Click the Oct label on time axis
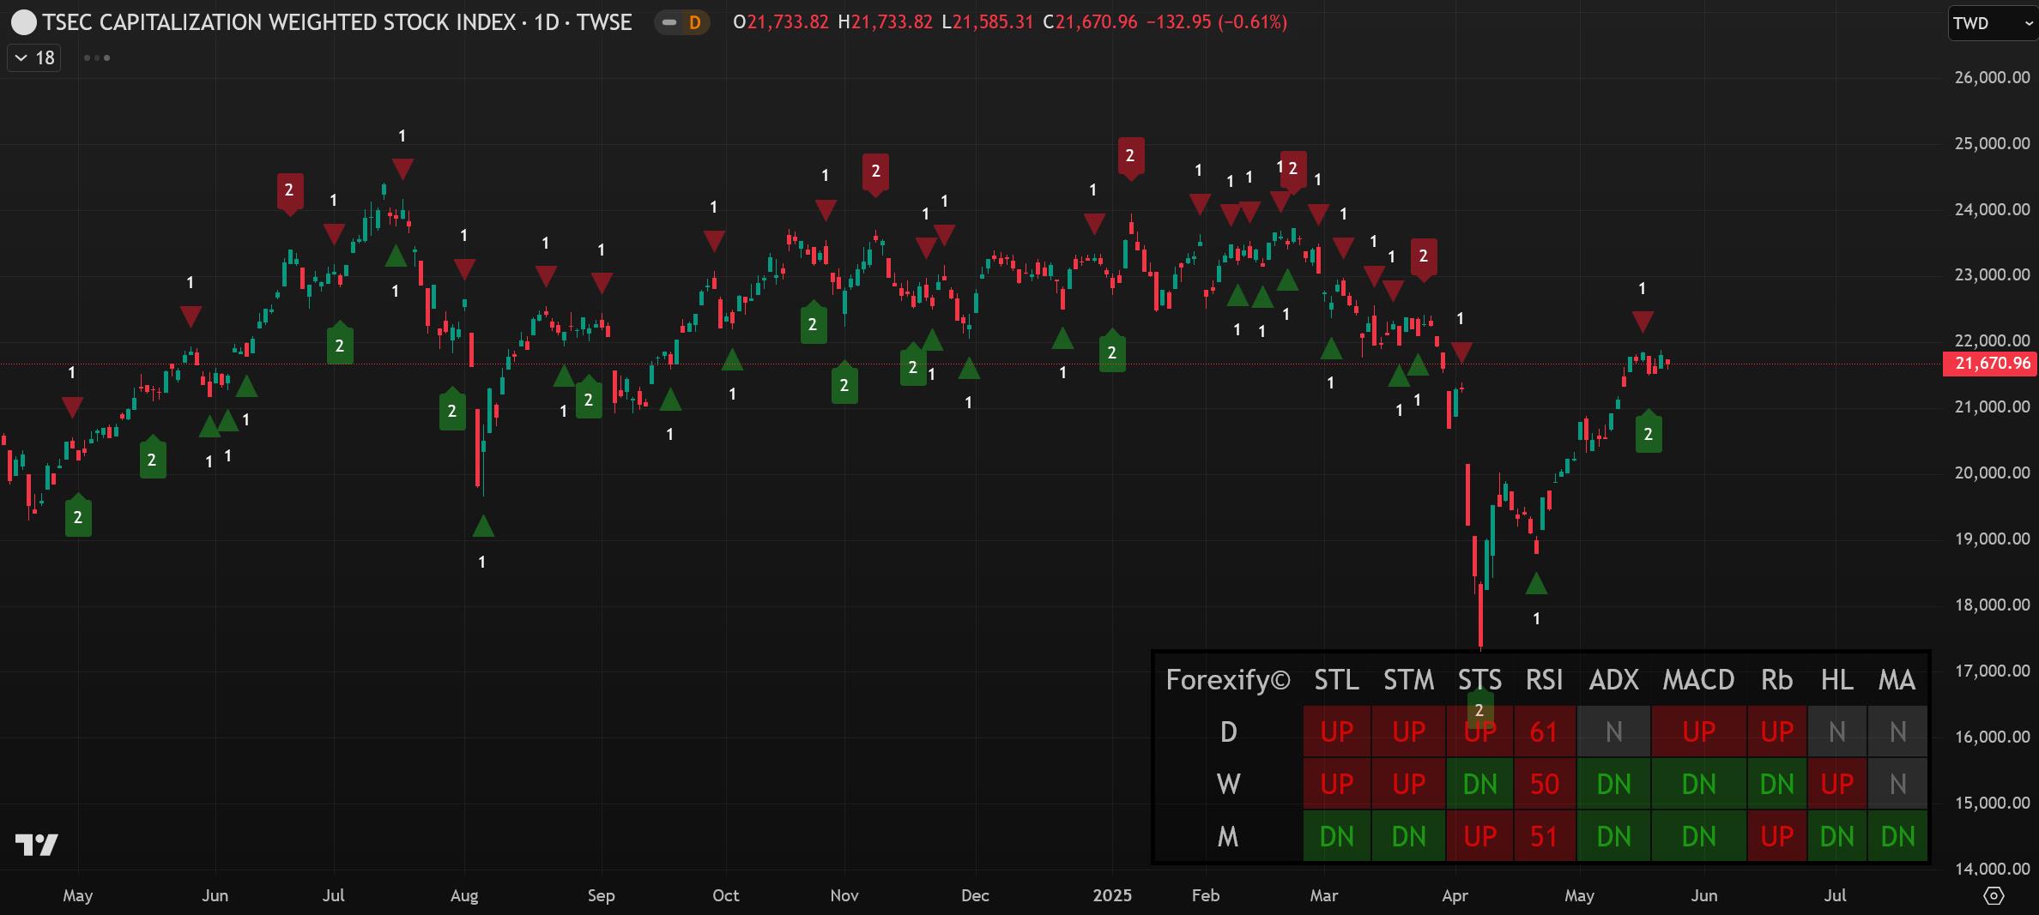 click(726, 895)
